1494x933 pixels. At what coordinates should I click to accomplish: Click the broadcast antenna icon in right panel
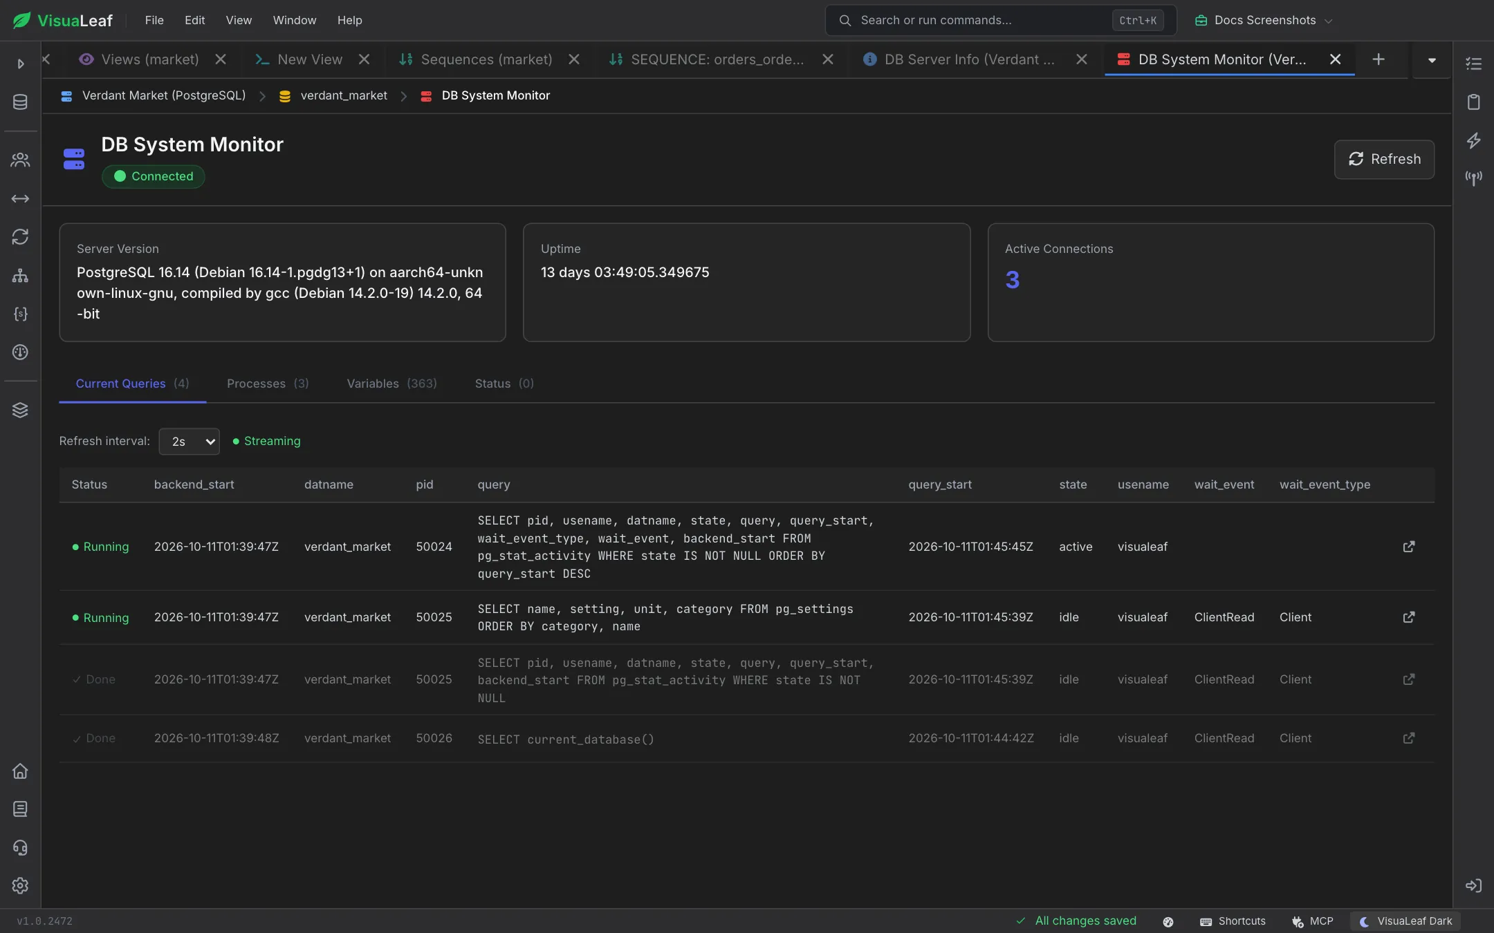1473,178
